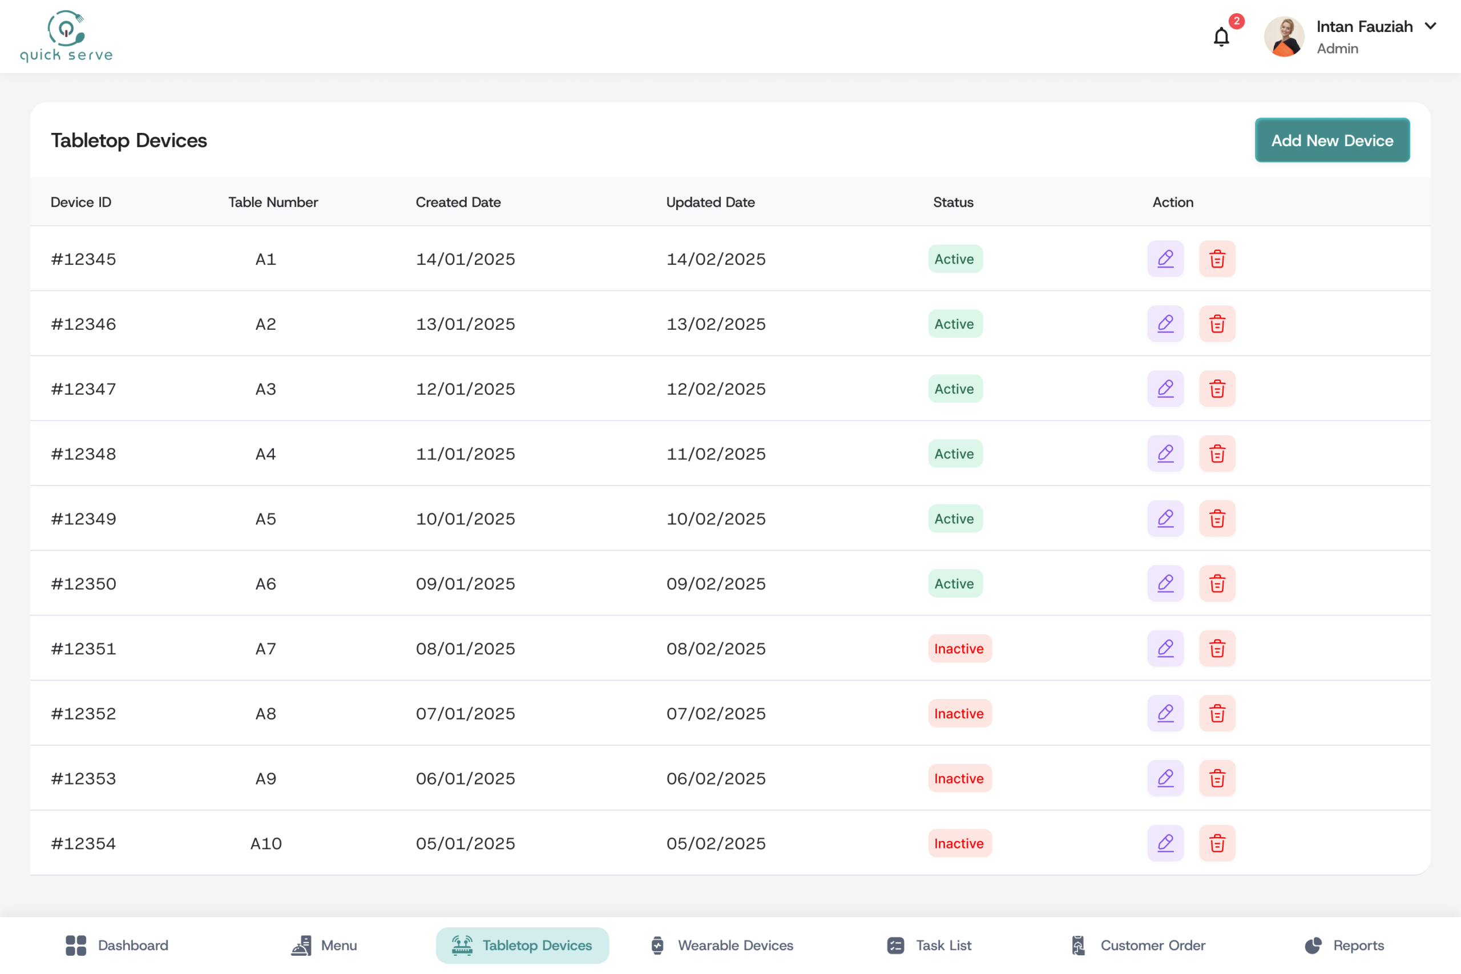The image size is (1461, 974).
Task: Expand the Intan Fauziah account dropdown
Action: point(1431,26)
